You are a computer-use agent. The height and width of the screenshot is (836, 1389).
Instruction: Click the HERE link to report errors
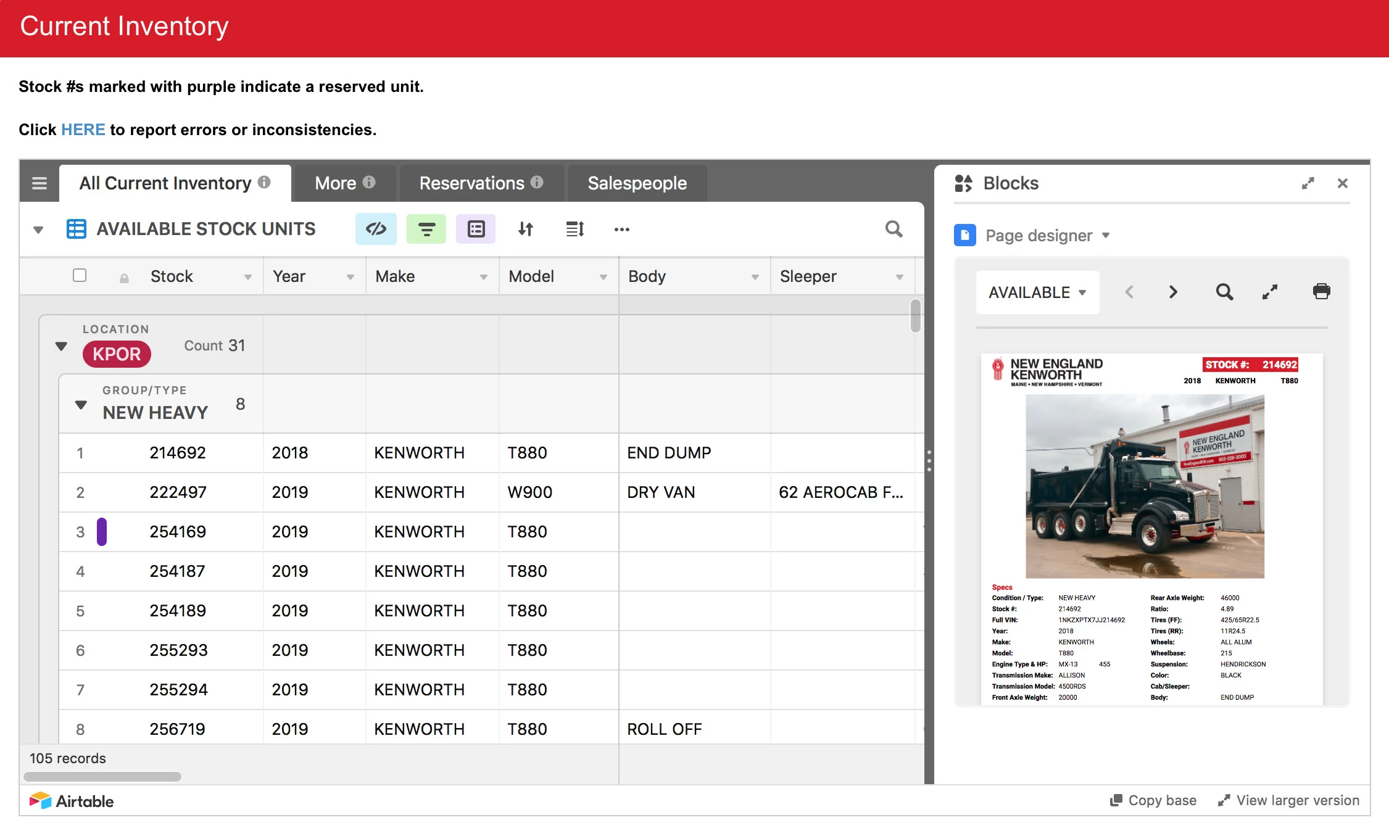83,130
